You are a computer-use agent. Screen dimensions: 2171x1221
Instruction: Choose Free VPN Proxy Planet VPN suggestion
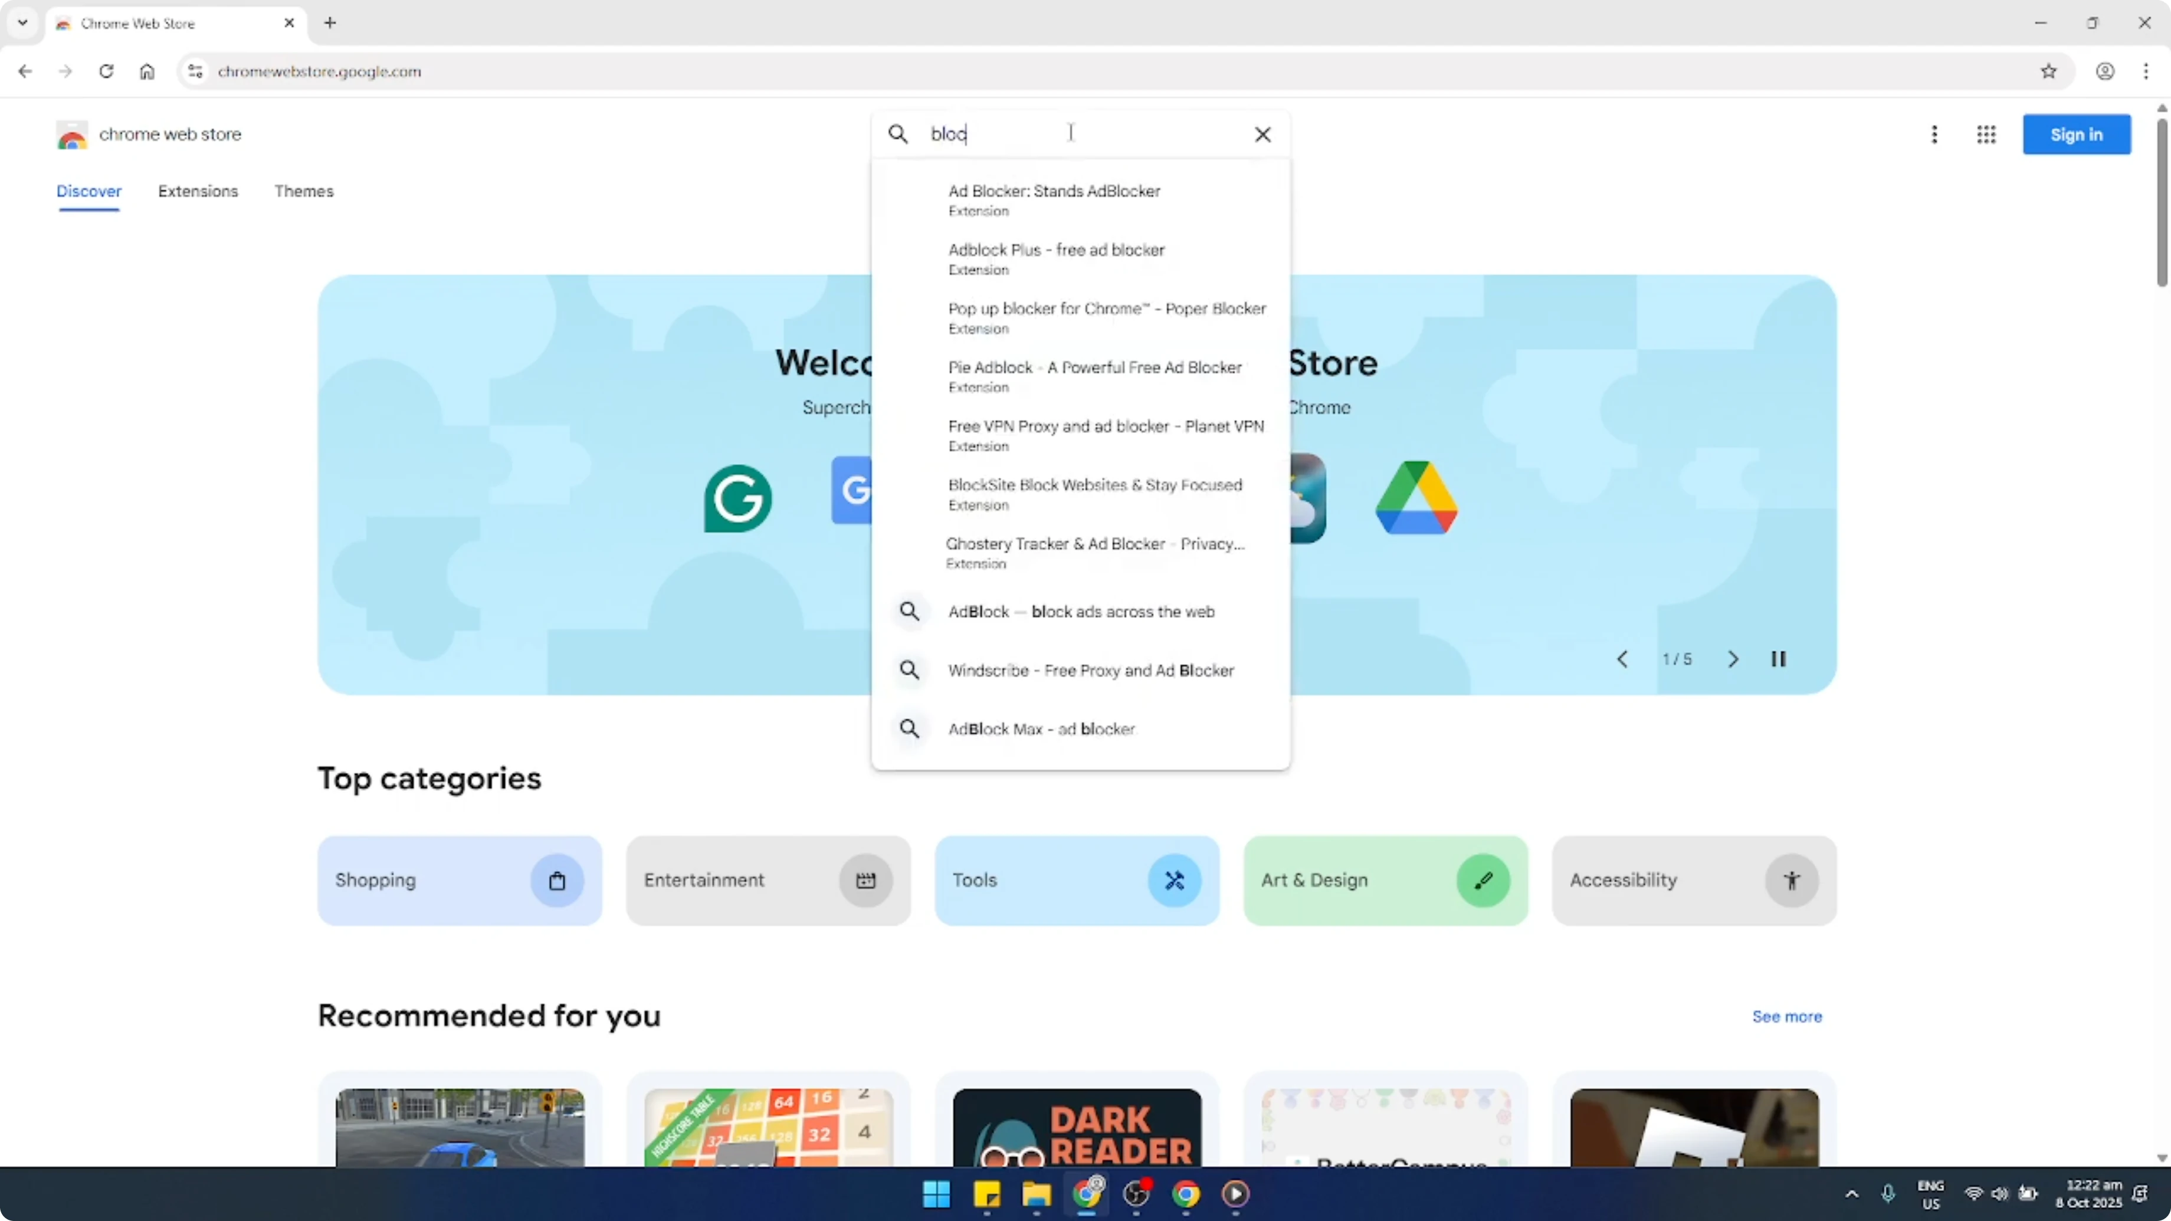coord(1080,435)
